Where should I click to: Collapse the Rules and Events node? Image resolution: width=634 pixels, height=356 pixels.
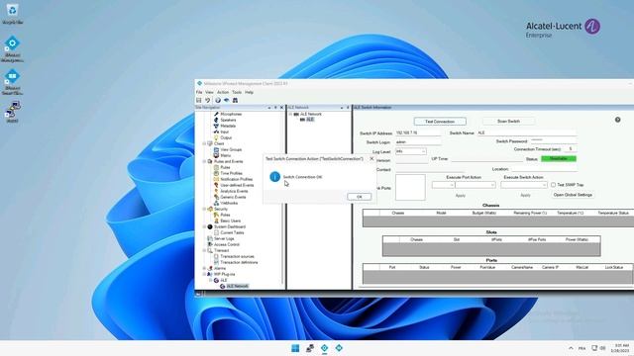click(x=204, y=161)
